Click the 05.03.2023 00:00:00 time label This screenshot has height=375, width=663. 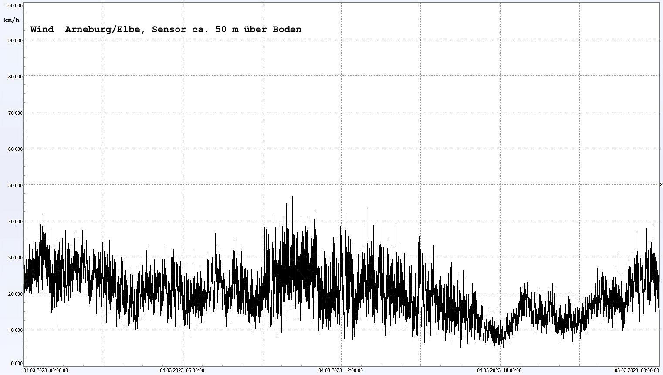pyautogui.click(x=637, y=371)
